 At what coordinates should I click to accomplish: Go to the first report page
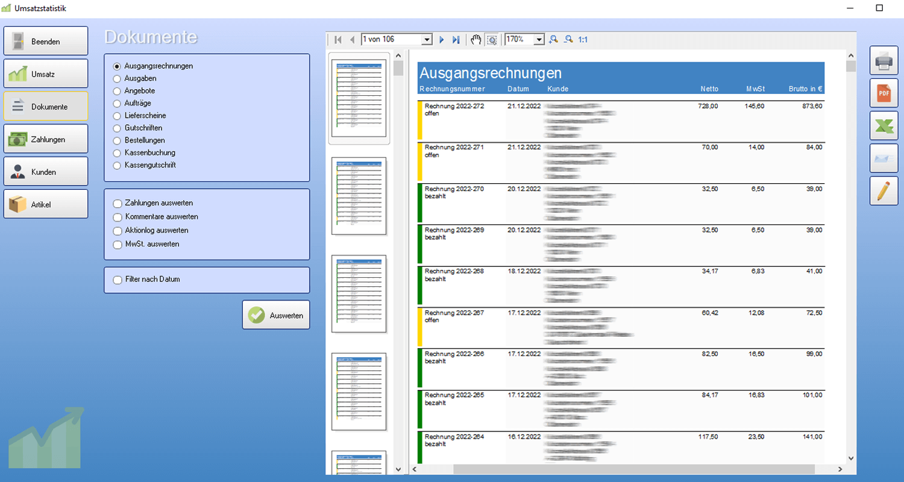tap(338, 39)
